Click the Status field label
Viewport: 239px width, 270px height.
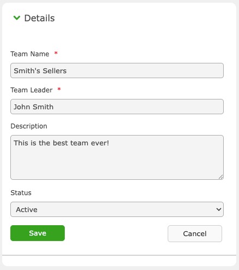coord(21,193)
